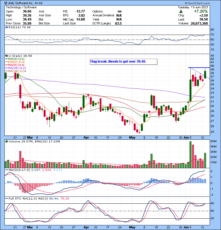The height and width of the screenshot is (230, 221).
Task: Click the MA(200) 32.03 legend entry
Action: point(15,68)
